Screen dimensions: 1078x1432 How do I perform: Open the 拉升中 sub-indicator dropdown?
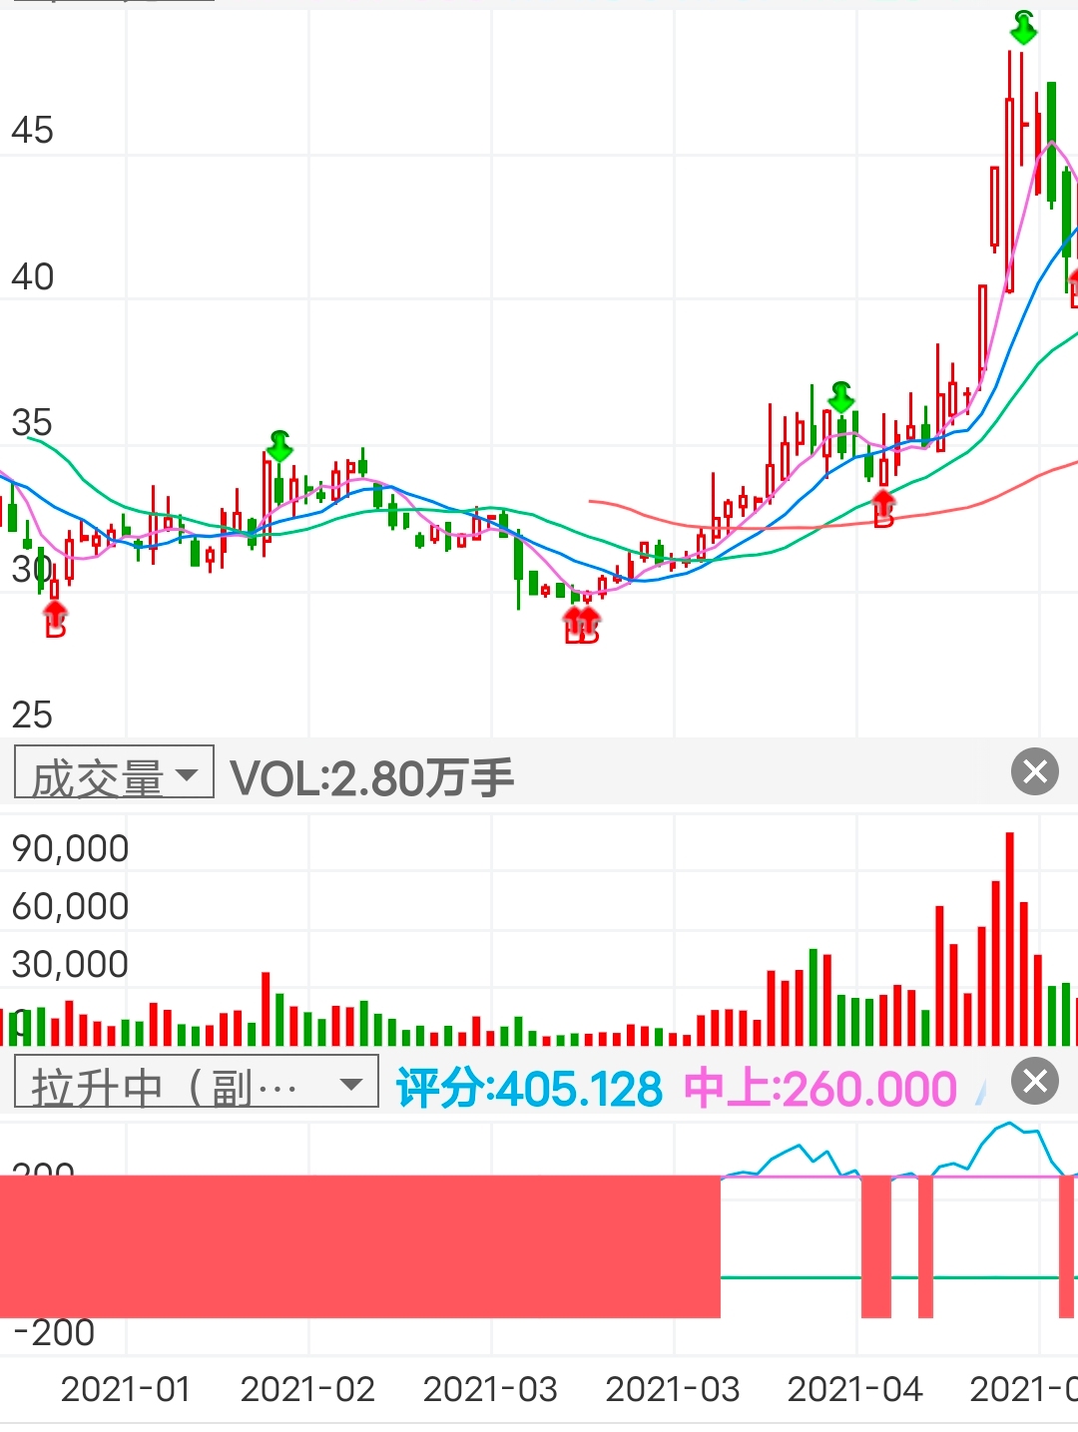tap(196, 1084)
